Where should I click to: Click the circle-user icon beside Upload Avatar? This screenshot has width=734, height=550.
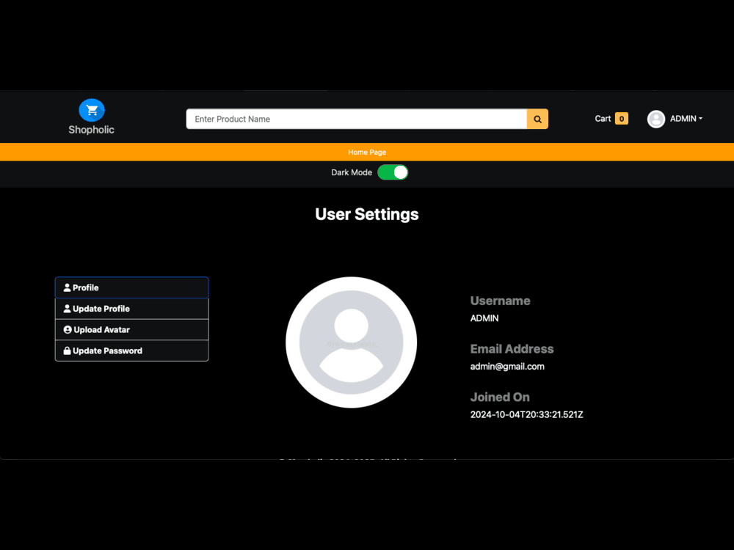pos(68,330)
